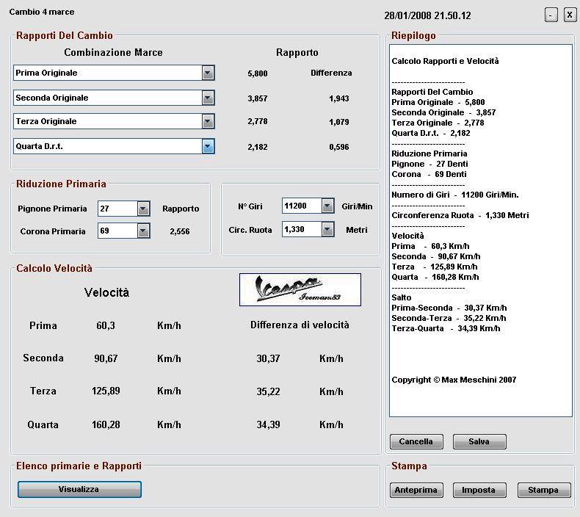The image size is (580, 517).
Task: Save the summary with Salva
Action: 479,441
